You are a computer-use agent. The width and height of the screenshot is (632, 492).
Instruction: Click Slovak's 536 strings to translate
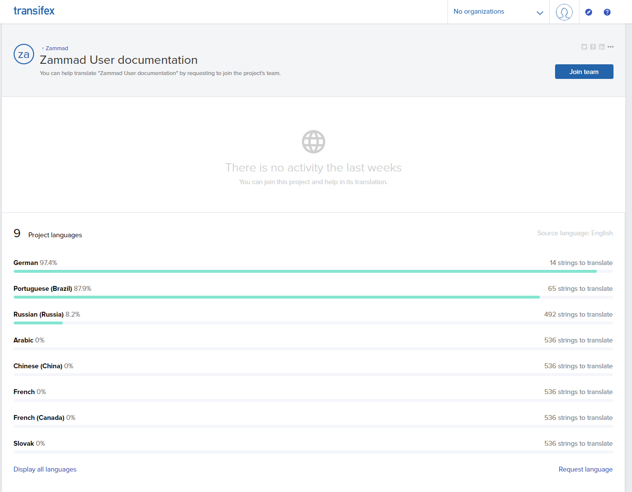point(578,443)
